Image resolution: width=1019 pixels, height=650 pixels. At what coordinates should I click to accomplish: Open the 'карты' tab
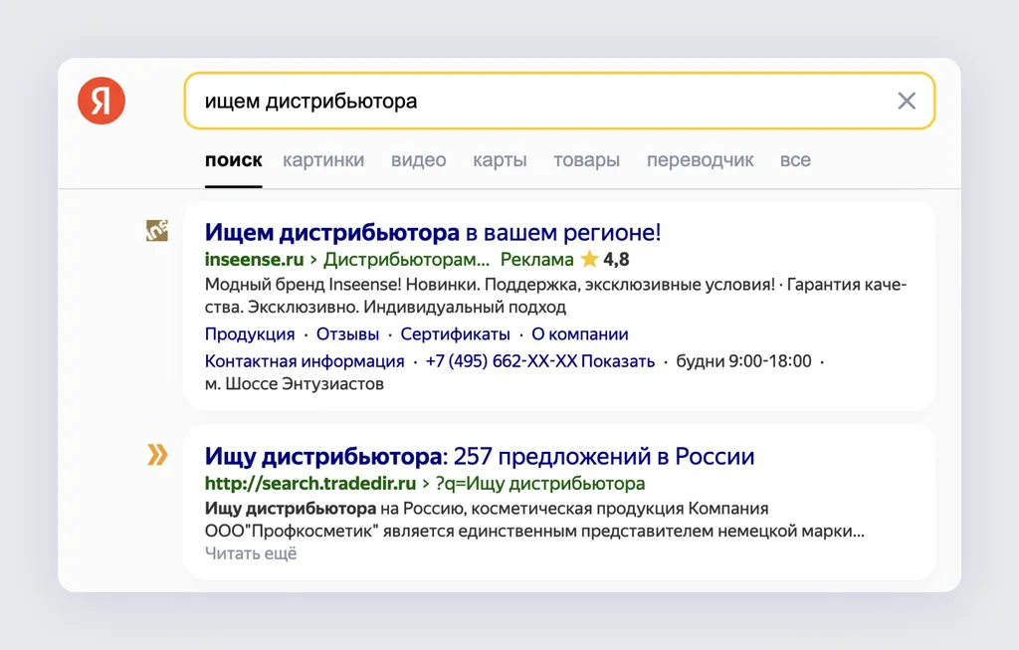tap(500, 160)
